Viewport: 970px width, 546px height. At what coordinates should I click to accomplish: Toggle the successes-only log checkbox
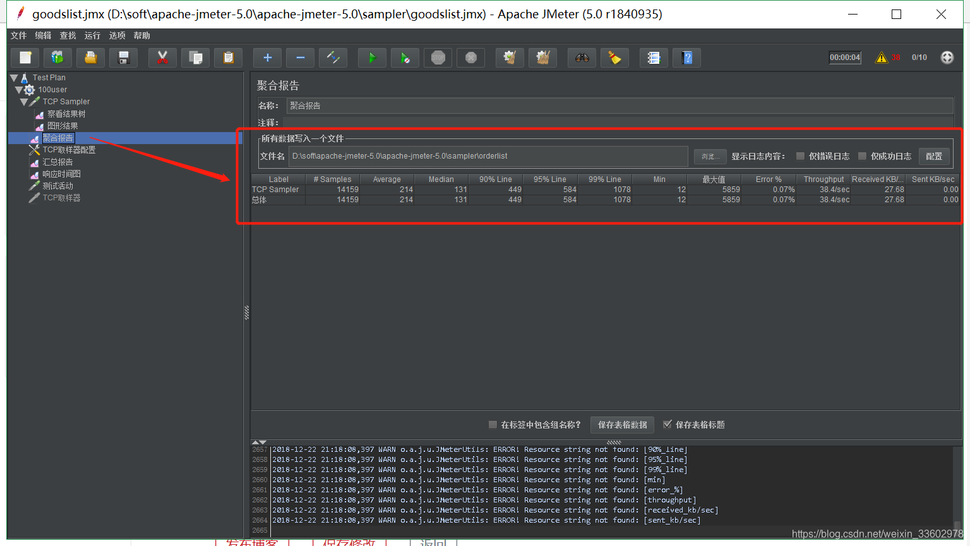[862, 156]
